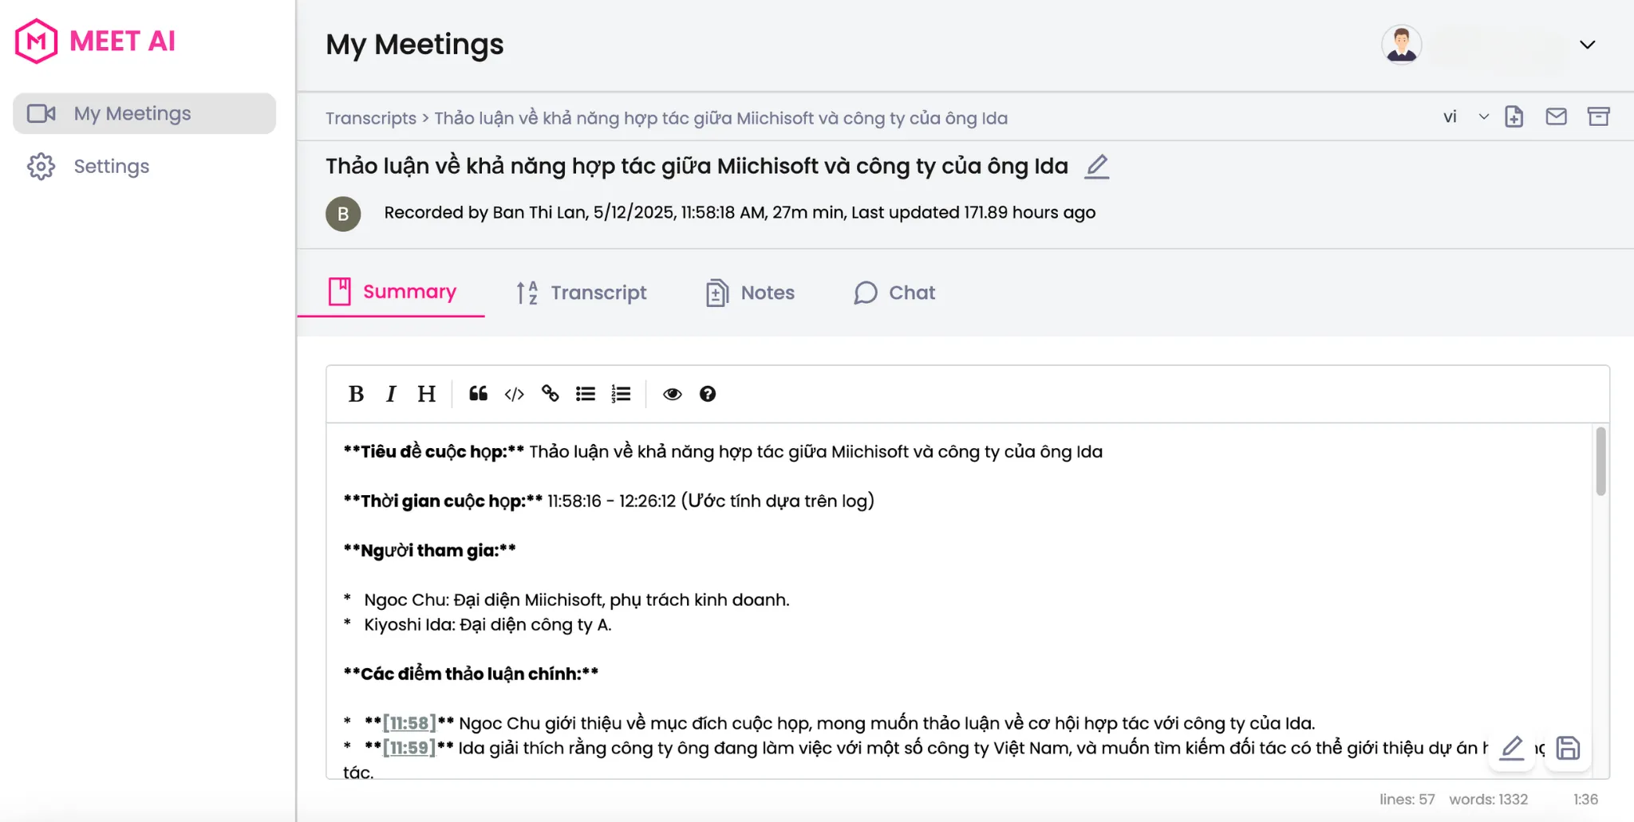The width and height of the screenshot is (1634, 822).
Task: Create a bulleted list
Action: [586, 394]
